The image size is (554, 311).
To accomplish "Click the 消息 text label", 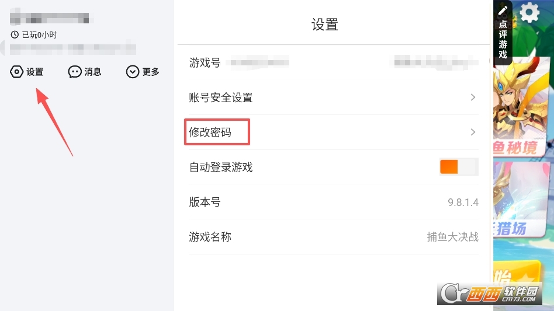I will (x=93, y=72).
